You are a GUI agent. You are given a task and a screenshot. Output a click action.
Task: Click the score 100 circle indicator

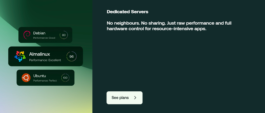(65, 78)
